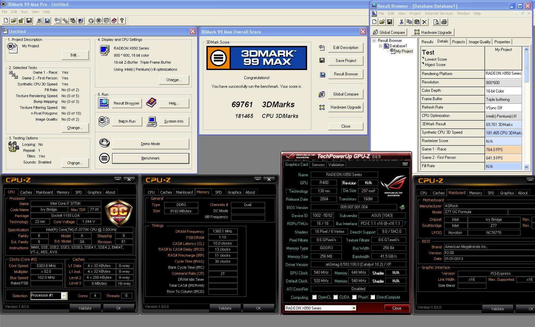Click Batch Run button
This screenshot has height=327, width=535.
tap(127, 121)
